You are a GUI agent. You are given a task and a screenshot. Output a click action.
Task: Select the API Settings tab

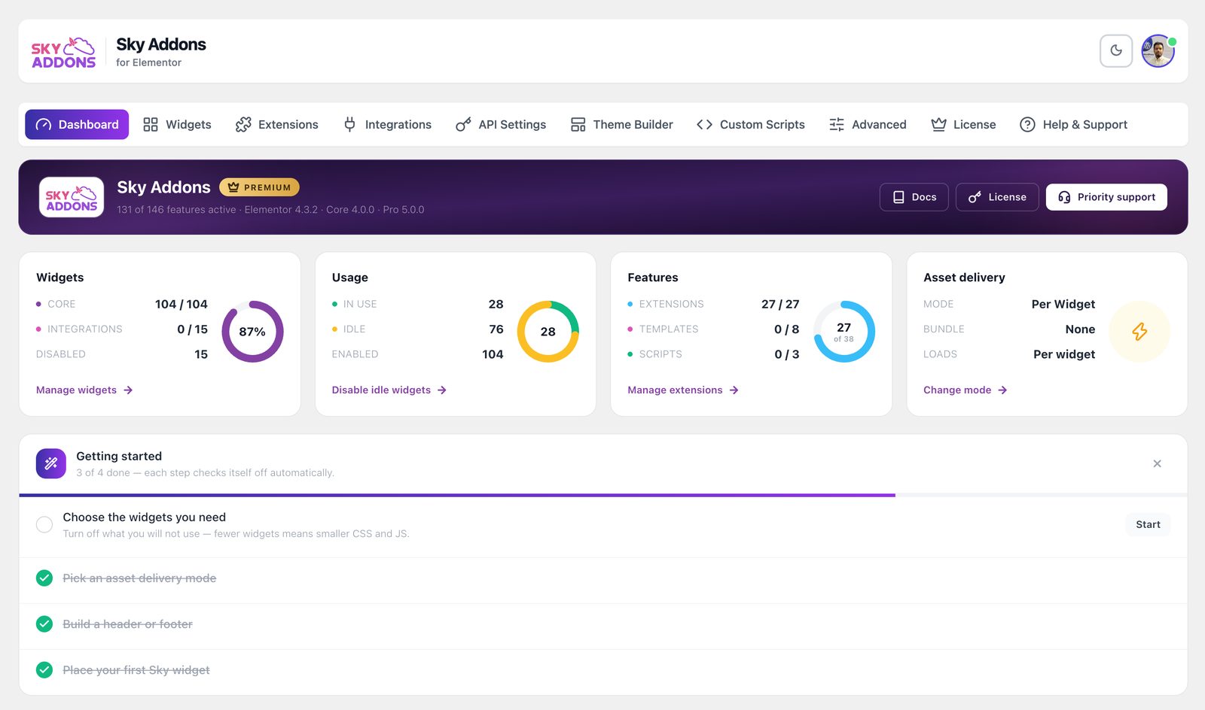point(501,125)
